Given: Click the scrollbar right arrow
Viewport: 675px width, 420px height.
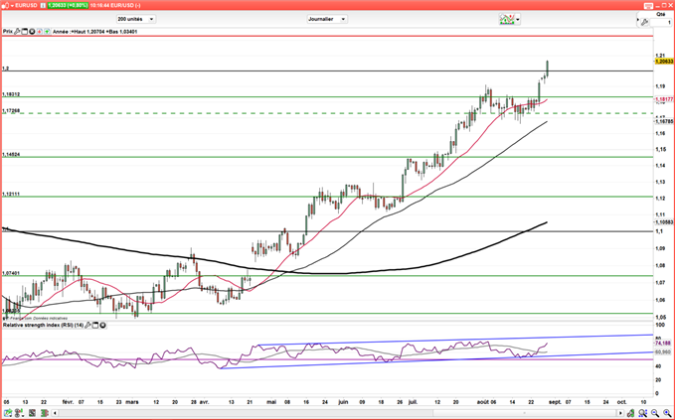Looking at the screenshot, I should (x=620, y=413).
